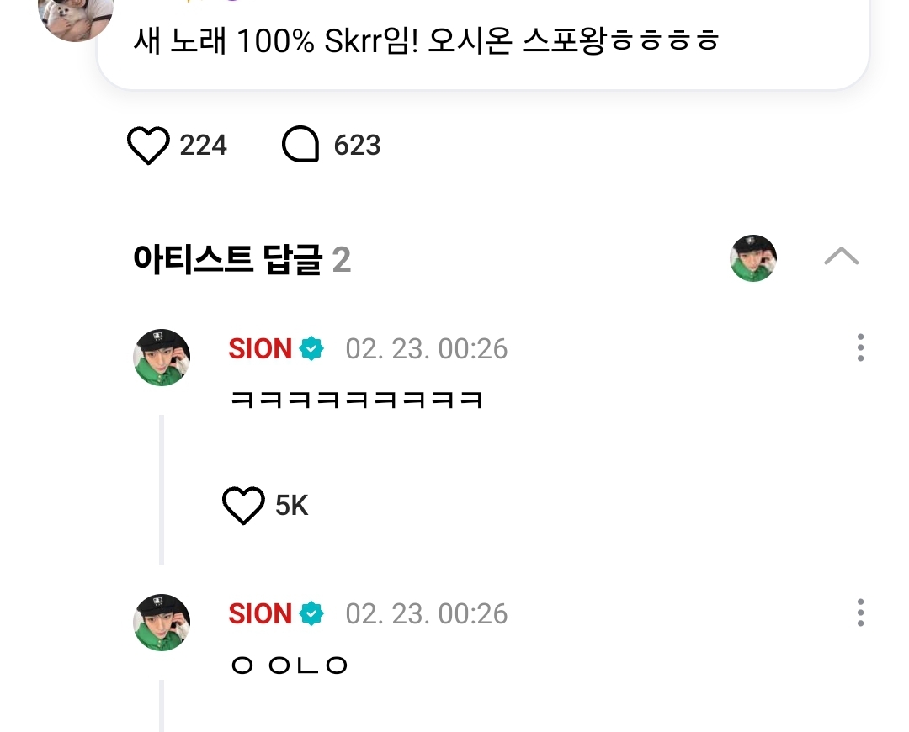Select the 아티스트 답글 2 heading
Image resolution: width=909 pixels, height=732 pixels.
click(242, 260)
